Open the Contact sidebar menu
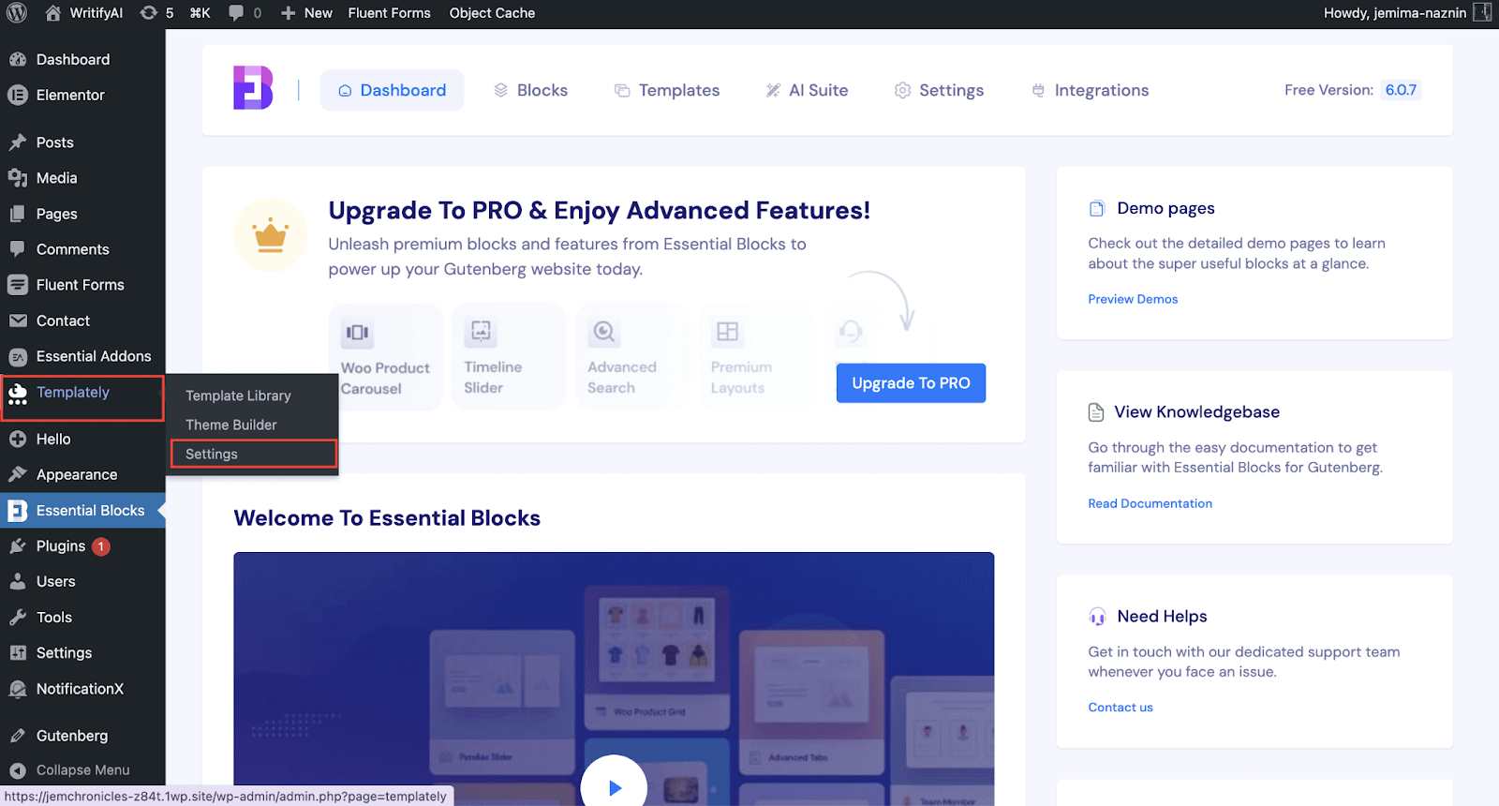Screen dimensions: 1499x806 click(x=82, y=321)
